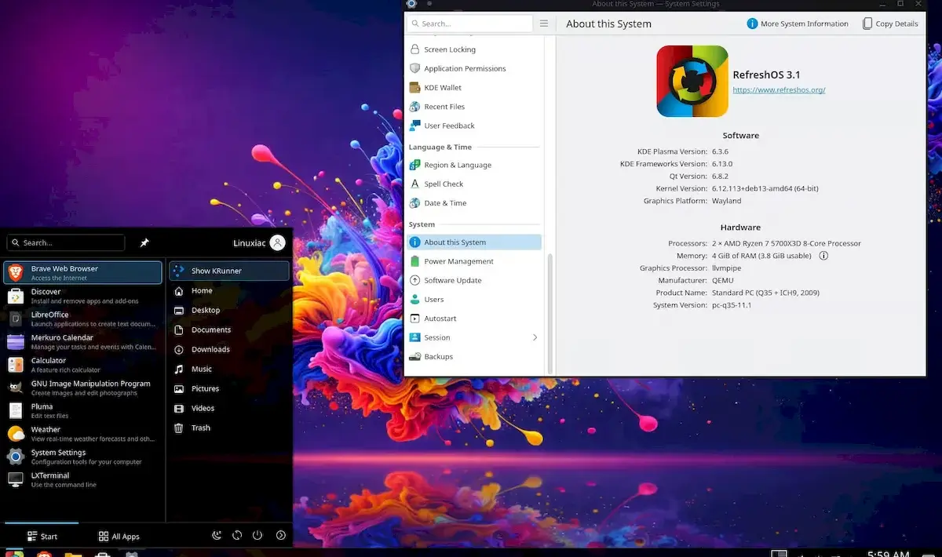942x557 pixels.
Task: Click the info icon beside Memory
Action: (x=823, y=256)
